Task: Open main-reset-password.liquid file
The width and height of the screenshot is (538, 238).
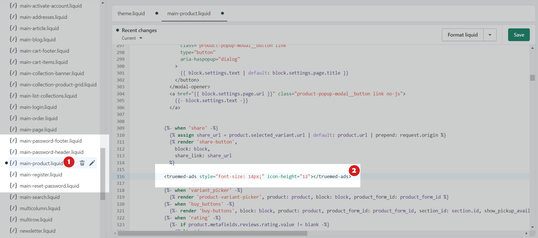Action: [49, 186]
